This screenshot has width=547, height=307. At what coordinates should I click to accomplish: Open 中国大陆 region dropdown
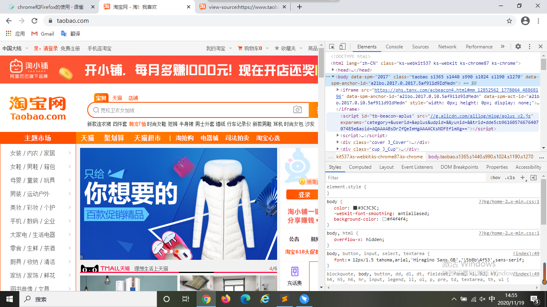coord(15,48)
